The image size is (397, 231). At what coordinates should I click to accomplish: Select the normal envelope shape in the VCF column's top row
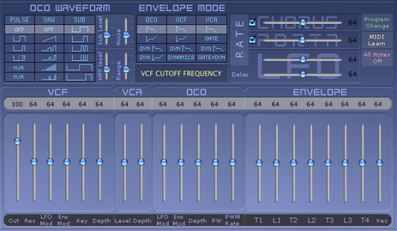click(x=181, y=29)
